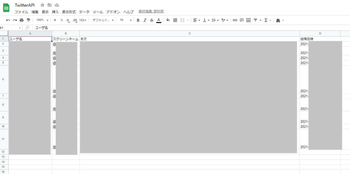Viewport: 350px width, 174px height.
Task: Open the 編集 menu
Action: pos(35,12)
